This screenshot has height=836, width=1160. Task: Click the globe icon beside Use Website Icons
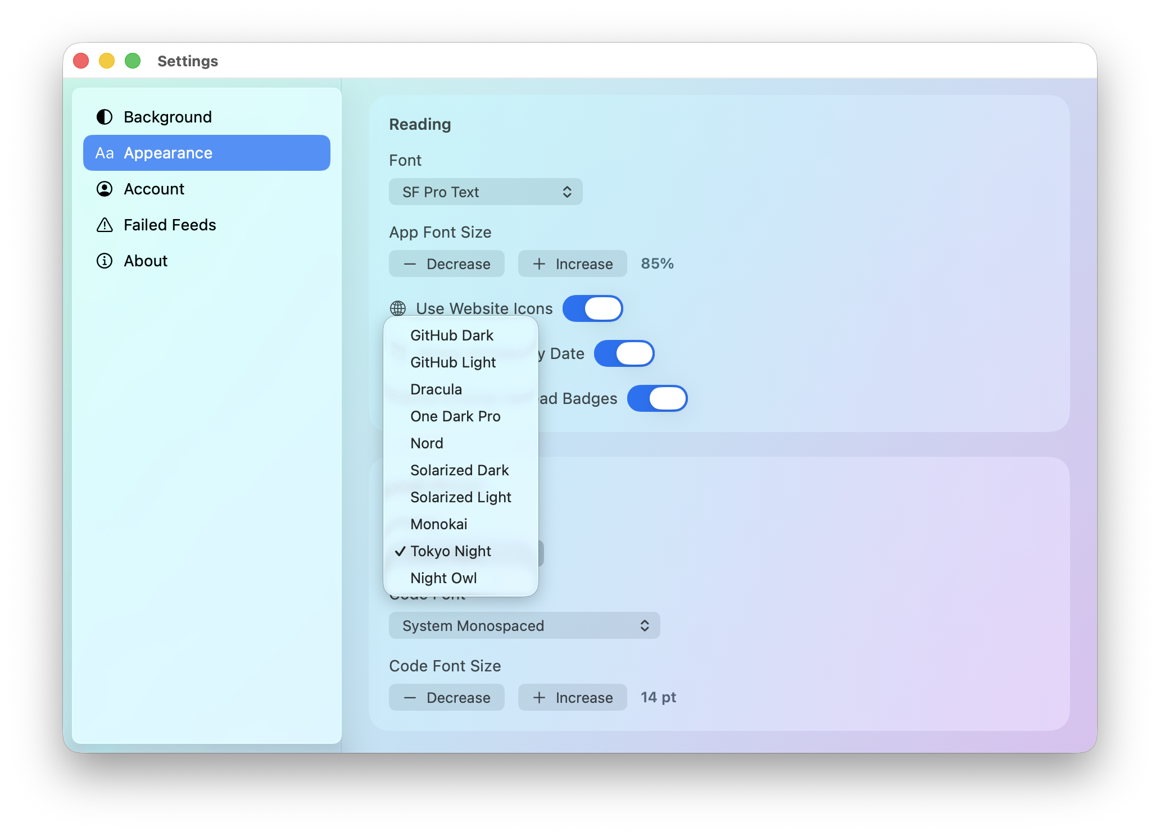tap(398, 308)
